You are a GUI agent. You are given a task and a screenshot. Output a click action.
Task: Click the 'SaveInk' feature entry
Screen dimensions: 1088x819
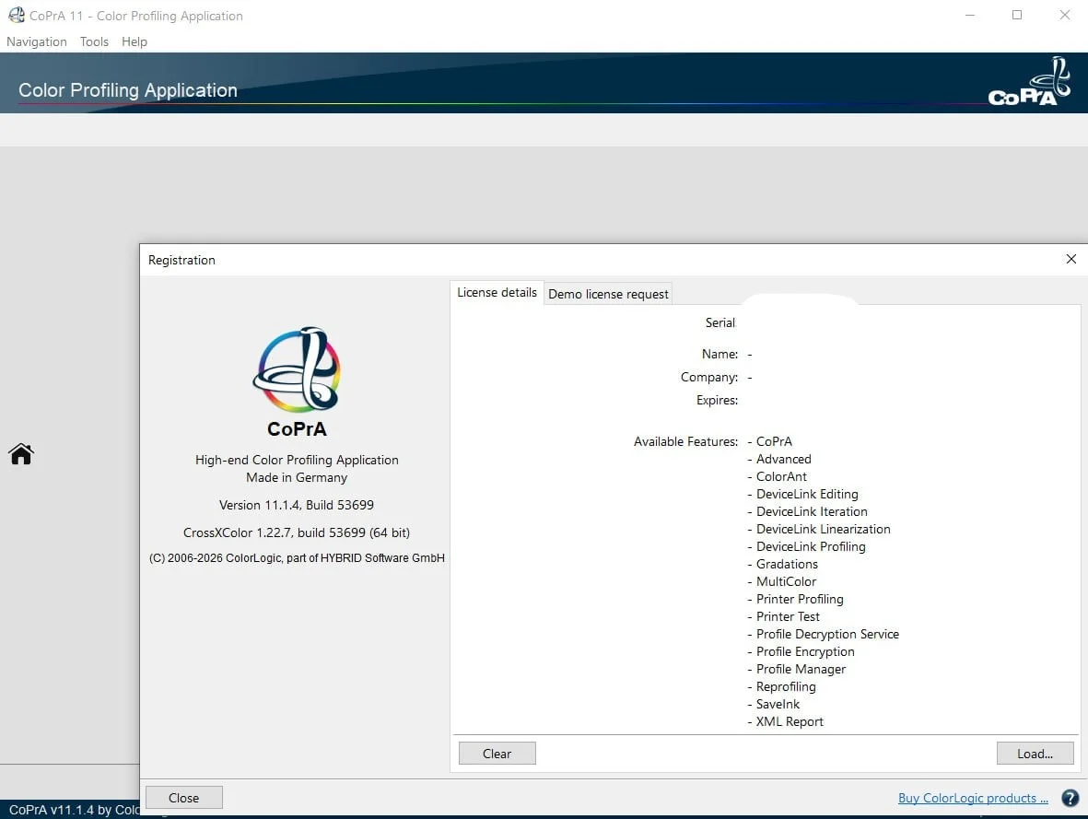click(778, 704)
